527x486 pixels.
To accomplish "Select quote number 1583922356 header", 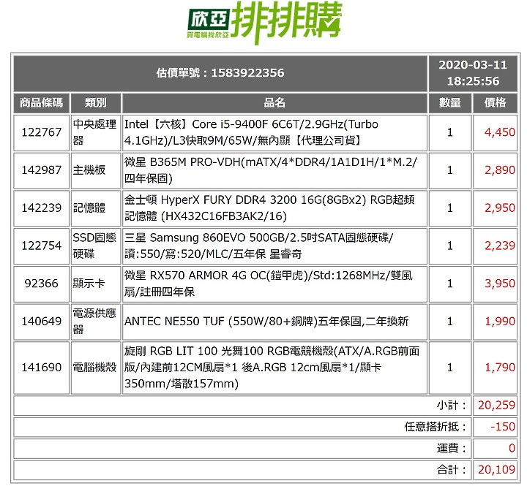I will pyautogui.click(x=220, y=73).
